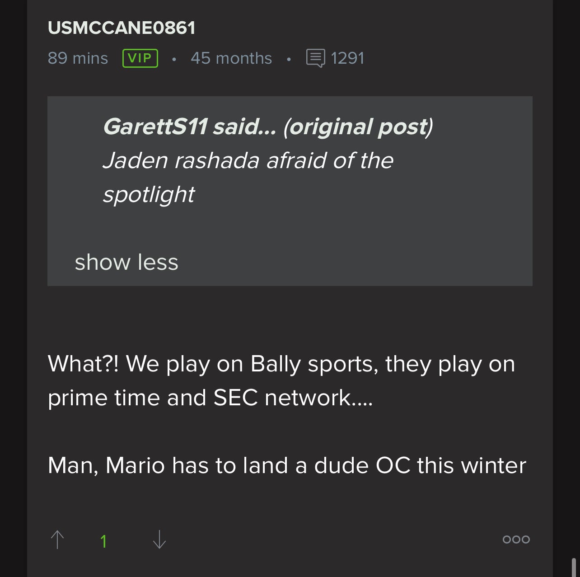Collapse the quote with show less
This screenshot has height=577, width=580.
coord(126,262)
